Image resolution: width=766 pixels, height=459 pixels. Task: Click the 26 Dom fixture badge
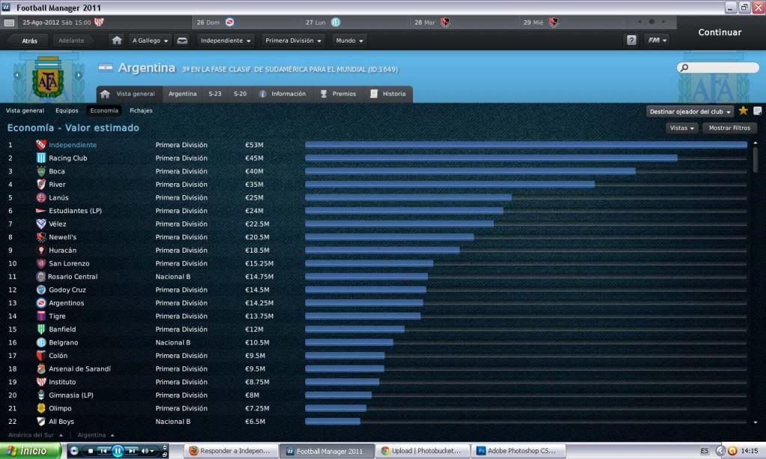point(230,22)
